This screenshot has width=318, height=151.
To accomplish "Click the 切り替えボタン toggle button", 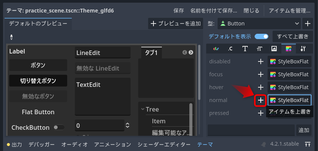I will pyautogui.click(x=38, y=81).
